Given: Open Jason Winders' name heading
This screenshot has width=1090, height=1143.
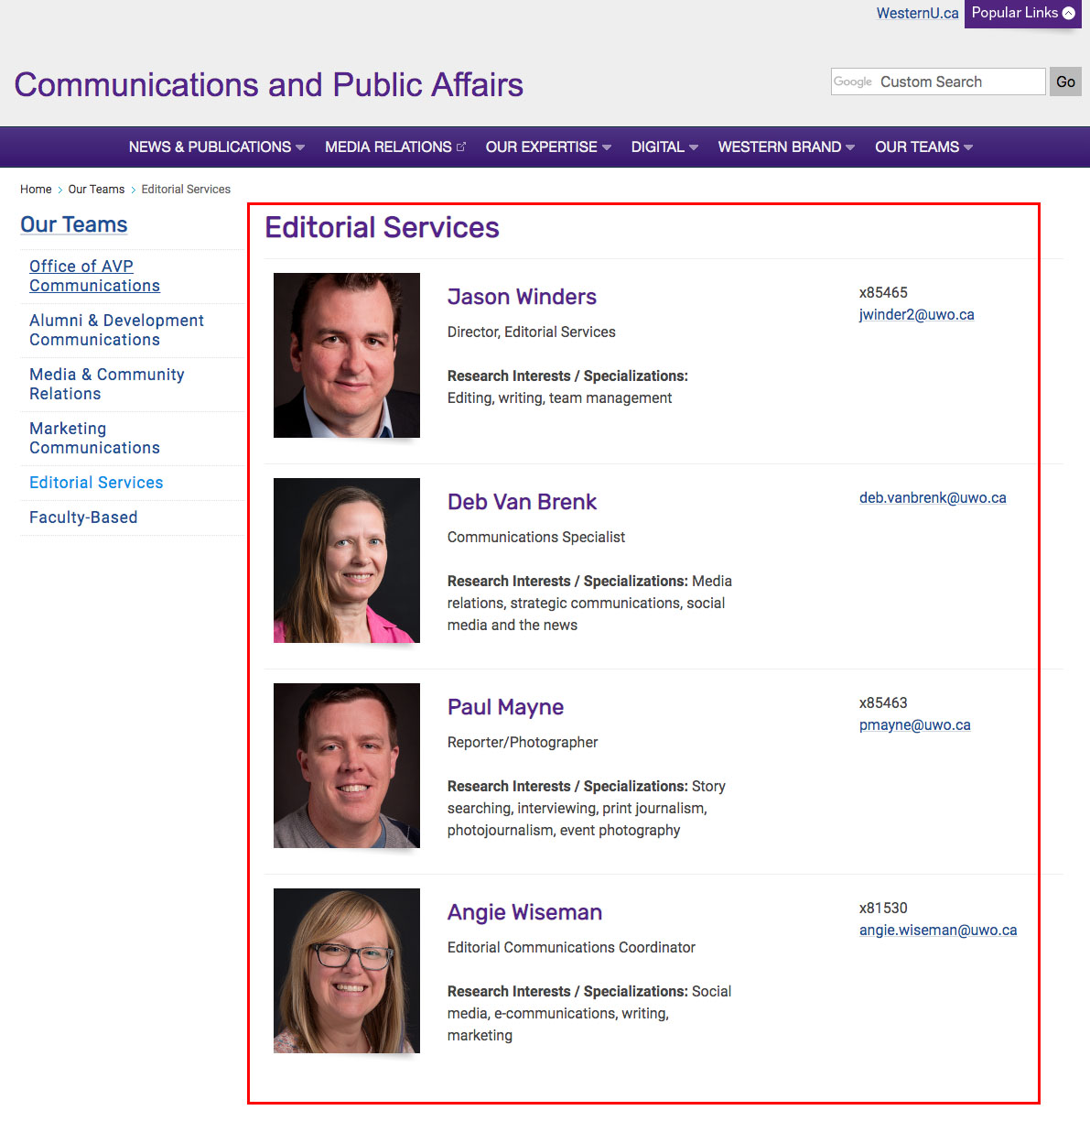Looking at the screenshot, I should coord(522,297).
